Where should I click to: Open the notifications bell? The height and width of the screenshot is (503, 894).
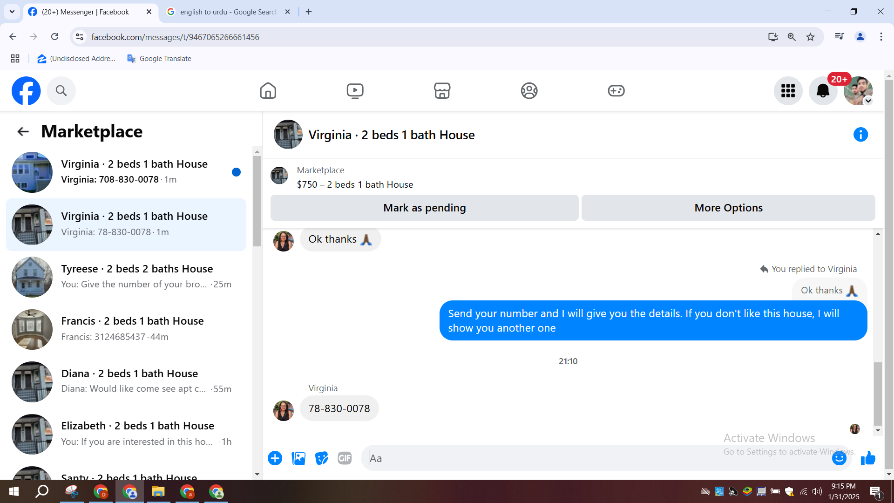tap(823, 91)
